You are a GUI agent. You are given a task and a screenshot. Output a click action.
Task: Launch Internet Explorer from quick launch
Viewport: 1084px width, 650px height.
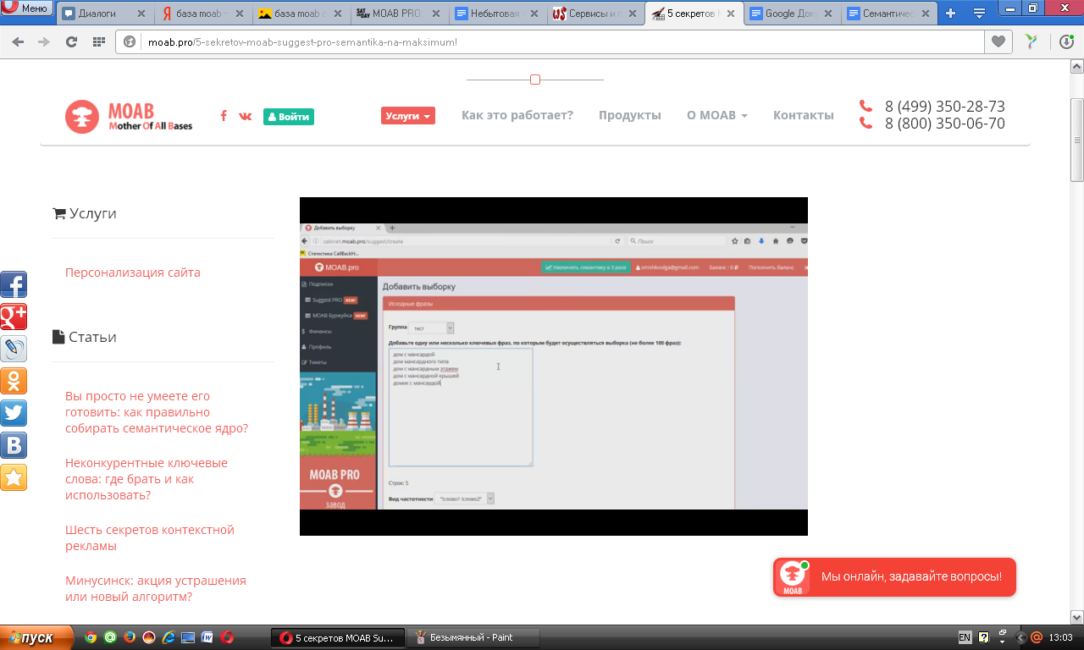point(169,637)
